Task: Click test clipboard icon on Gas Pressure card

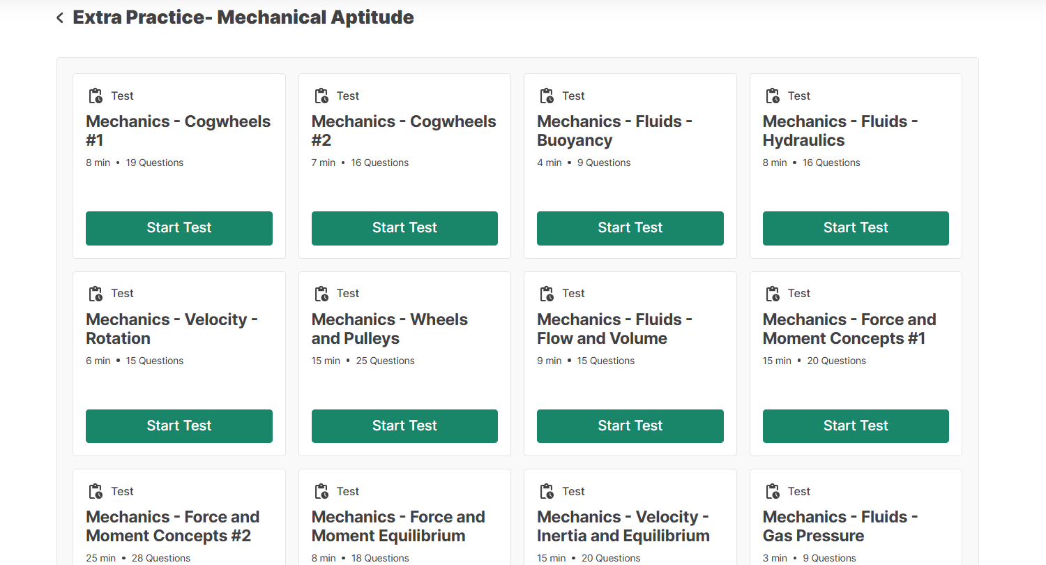Action: (x=773, y=491)
